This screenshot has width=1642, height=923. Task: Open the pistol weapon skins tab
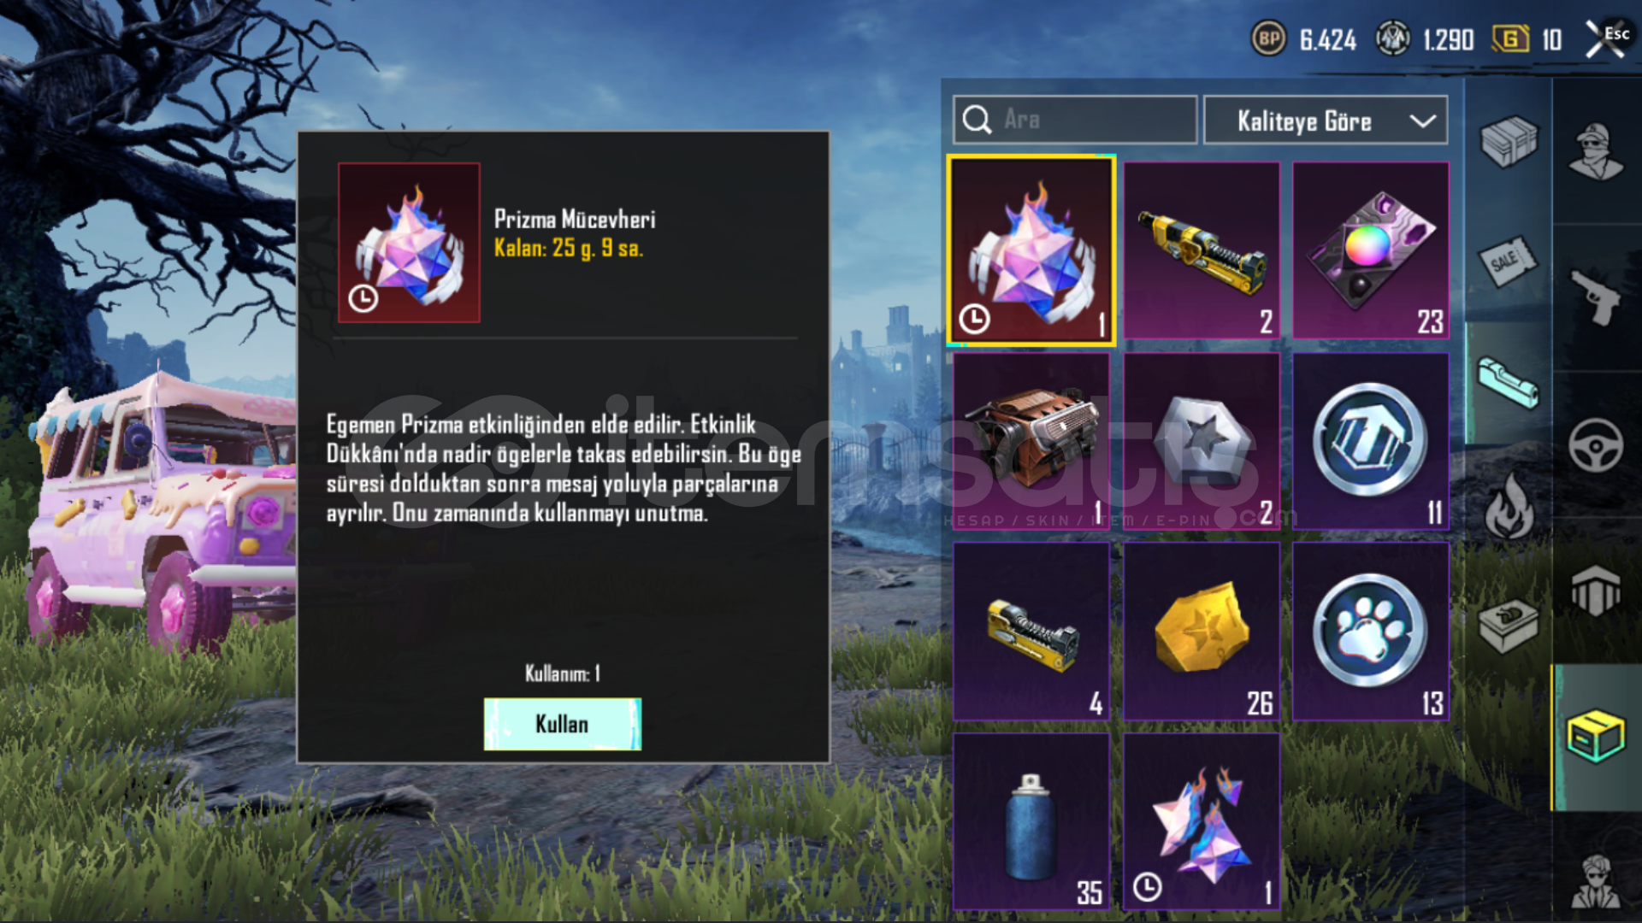[x=1596, y=297]
